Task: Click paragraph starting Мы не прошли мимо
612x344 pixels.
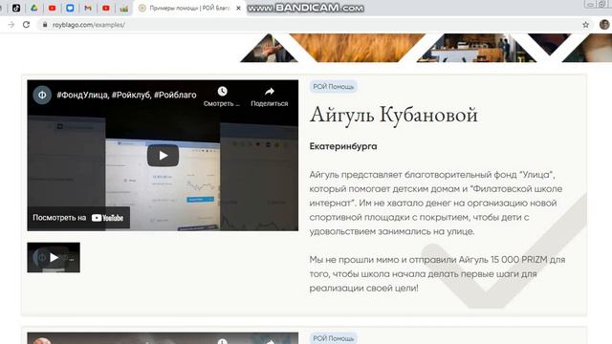Action: click(437, 274)
